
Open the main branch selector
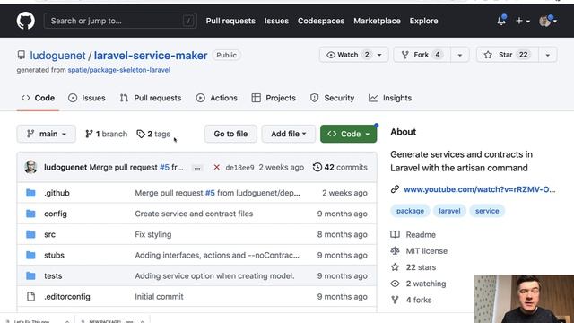[46, 134]
